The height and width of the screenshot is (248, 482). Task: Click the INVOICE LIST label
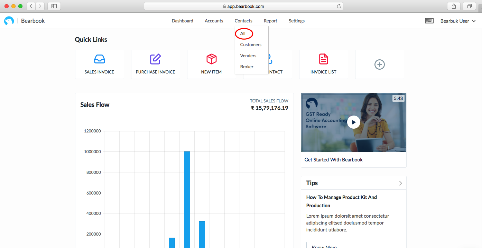[x=324, y=72]
